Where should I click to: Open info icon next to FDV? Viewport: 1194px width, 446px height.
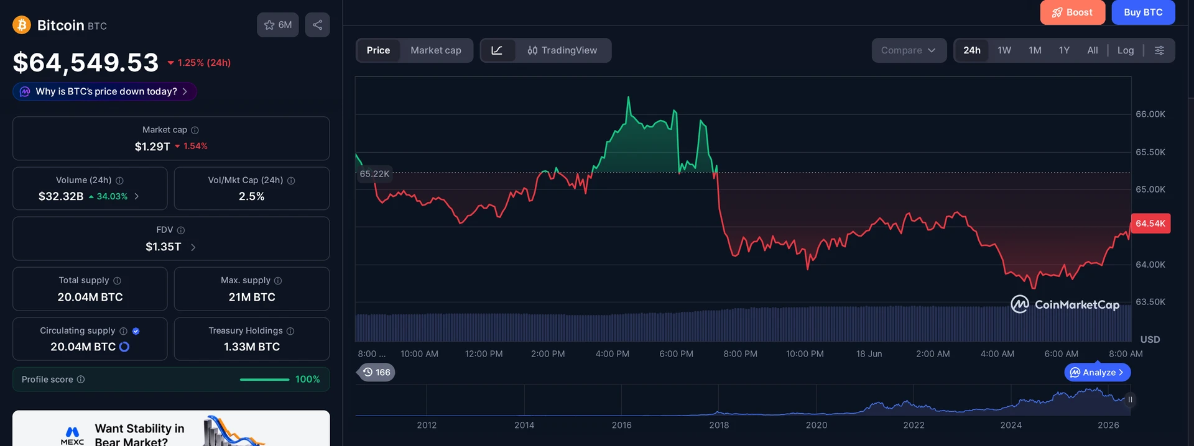pyautogui.click(x=181, y=230)
